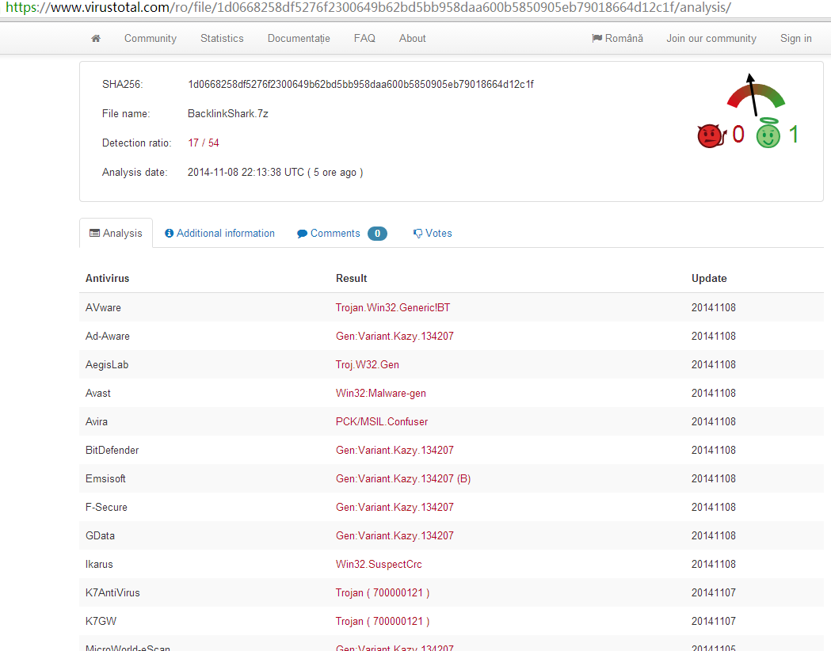Click the Avast result Win32:Malware-gen
The image size is (831, 651).
(x=380, y=394)
